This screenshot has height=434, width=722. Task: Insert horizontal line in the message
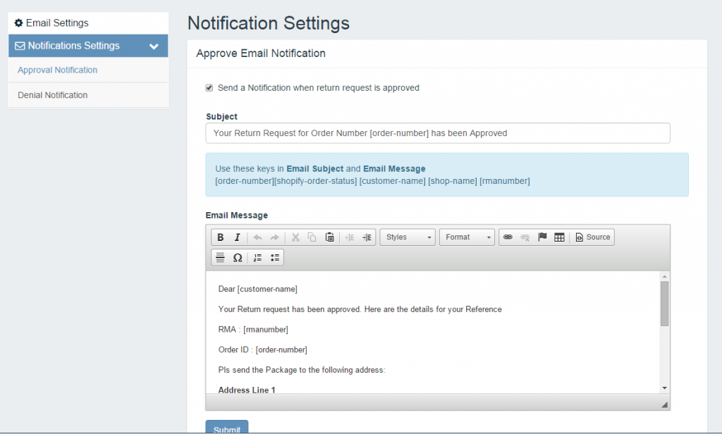tap(220, 258)
